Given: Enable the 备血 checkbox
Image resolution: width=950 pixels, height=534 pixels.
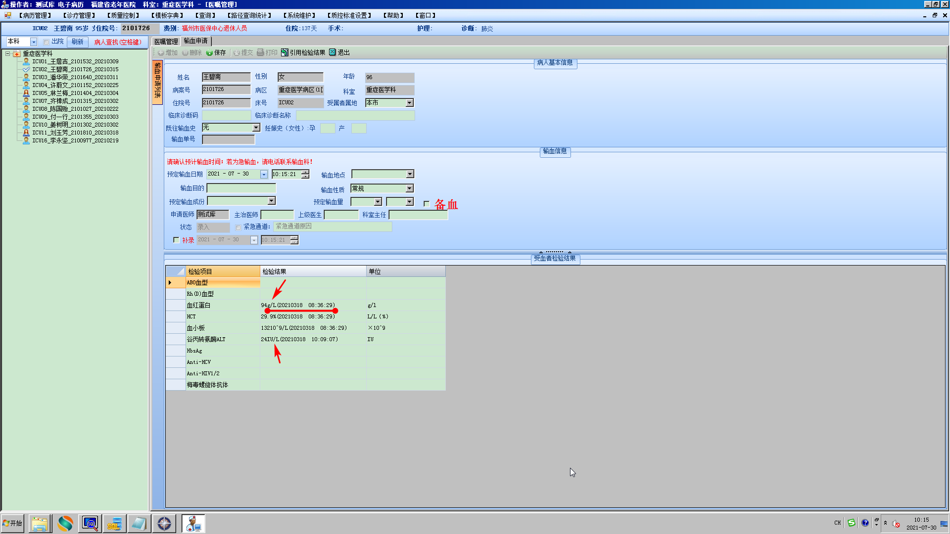Looking at the screenshot, I should [427, 204].
